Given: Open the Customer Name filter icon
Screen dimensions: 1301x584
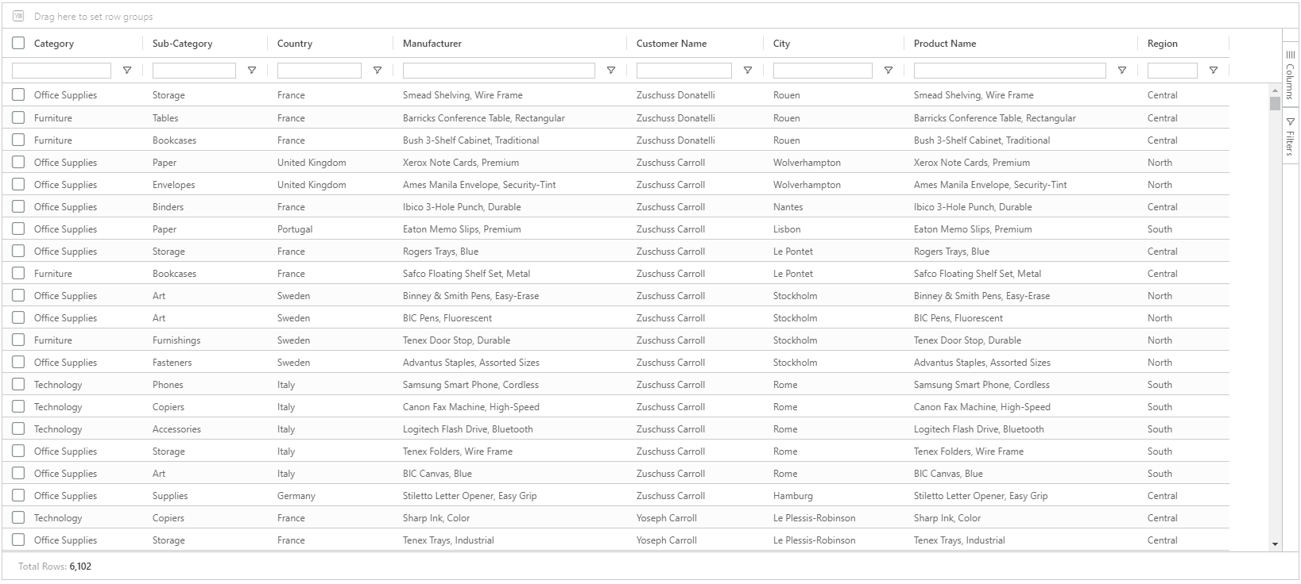Looking at the screenshot, I should (747, 71).
